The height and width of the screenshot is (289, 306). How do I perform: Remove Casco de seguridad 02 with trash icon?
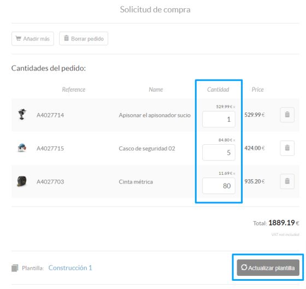[x=287, y=148]
